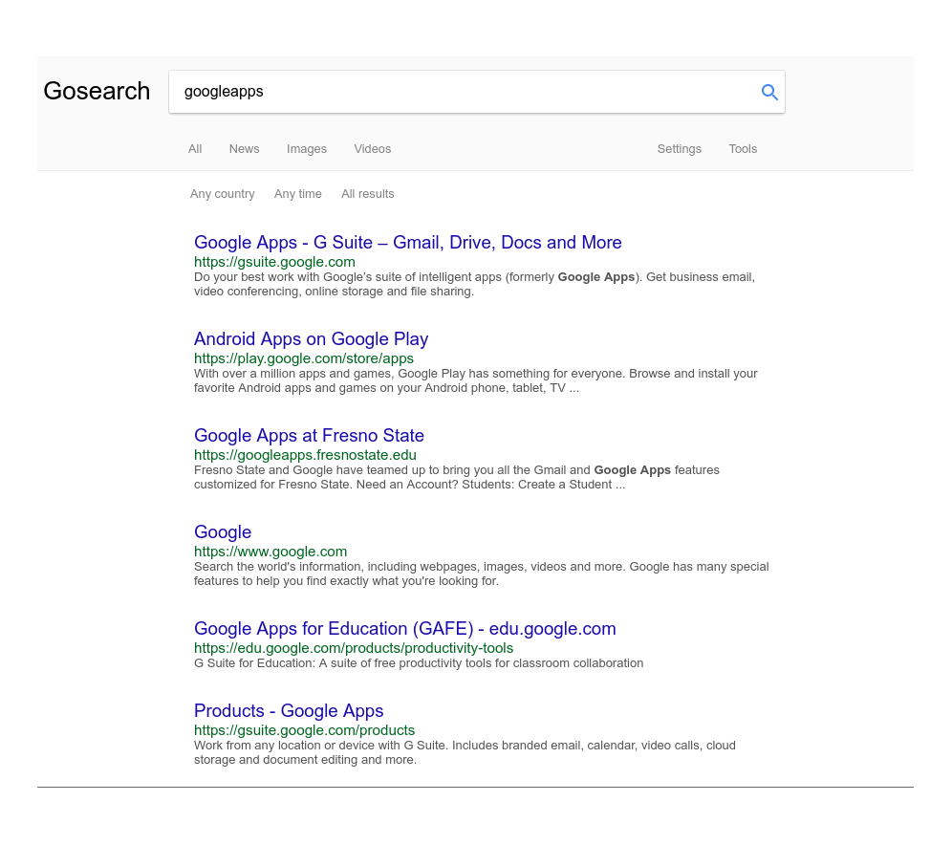Click snippet starting 'Search the world's information'
Viewport: 952px width, 845px height.
(x=482, y=574)
